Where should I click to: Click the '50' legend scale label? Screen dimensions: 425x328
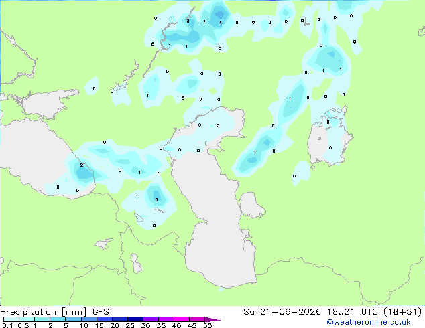tap(208, 325)
